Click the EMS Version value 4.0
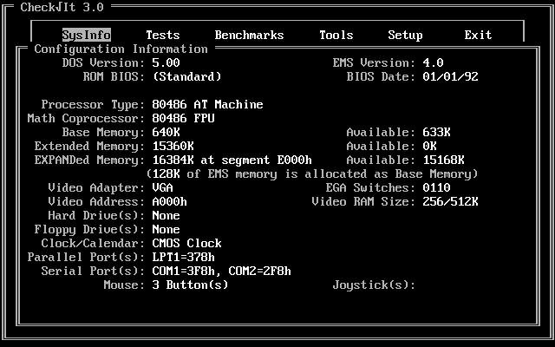Screen dimensions: 555x347 (433, 62)
